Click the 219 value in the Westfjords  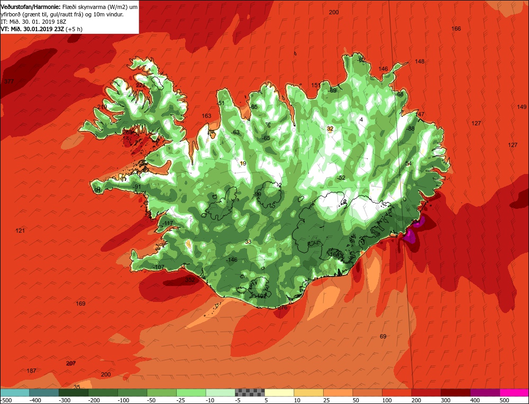coord(102,107)
